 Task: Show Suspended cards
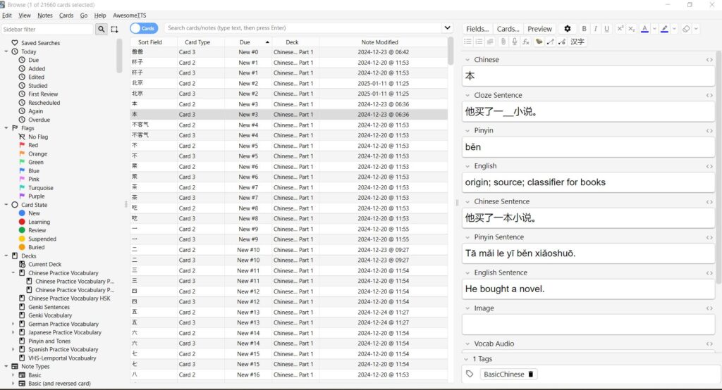42,239
